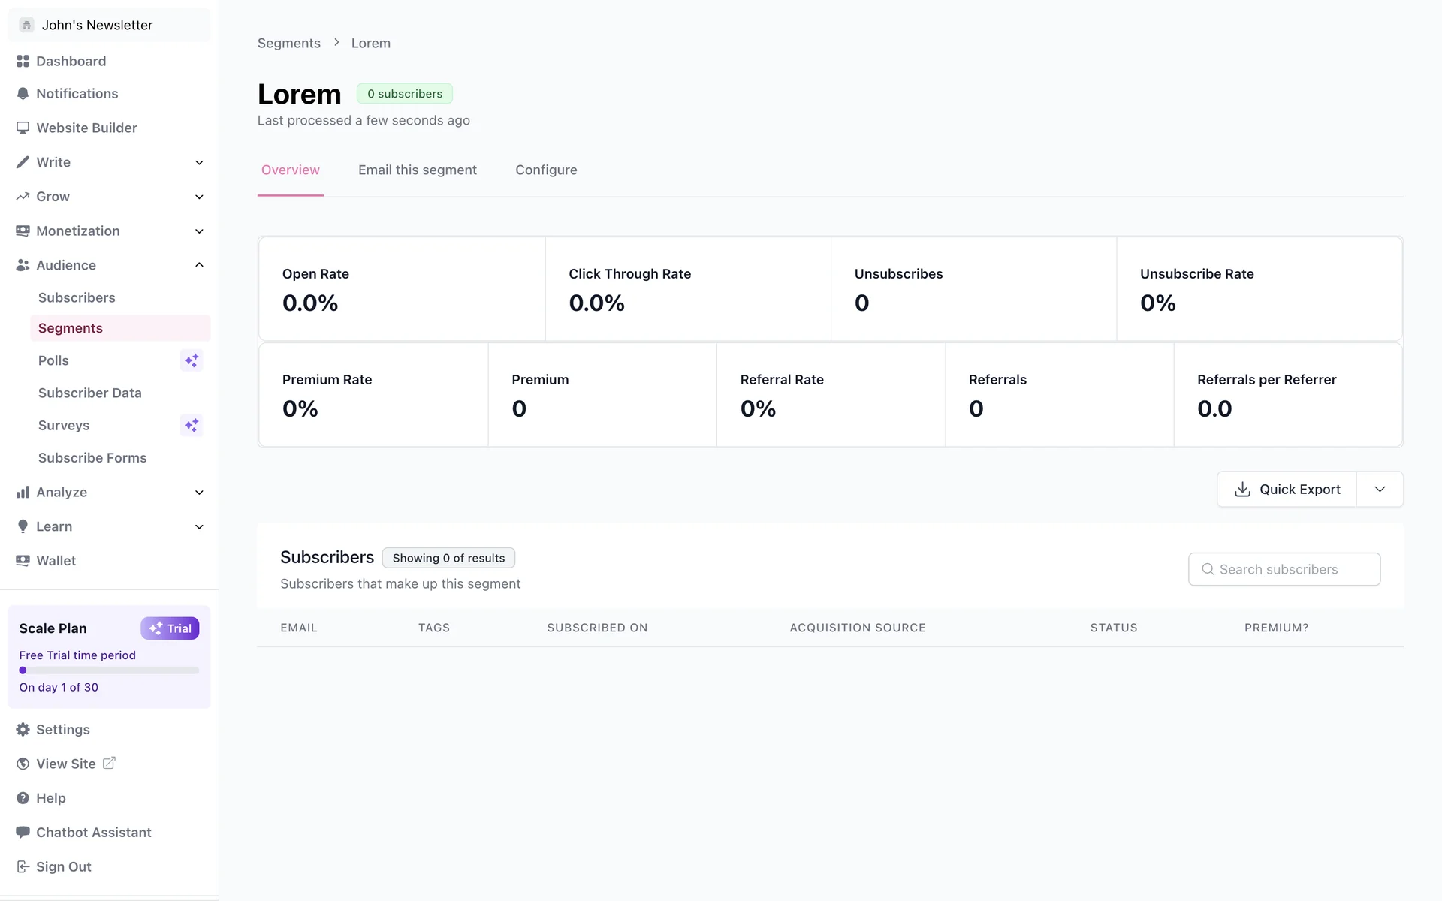Go back via Segments breadcrumb link
This screenshot has width=1442, height=901.
click(288, 43)
